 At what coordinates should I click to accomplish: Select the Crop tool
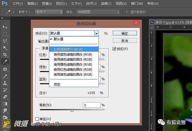pos(5,55)
